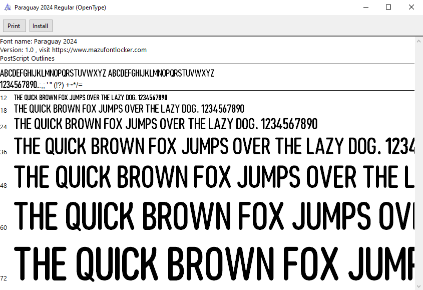423x290 pixels.
Task: Click the scrollbar up arrow
Action: pyautogui.click(x=419, y=41)
